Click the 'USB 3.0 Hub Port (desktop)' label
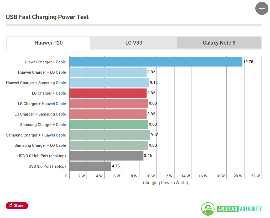270x218 pixels. pos(41,156)
